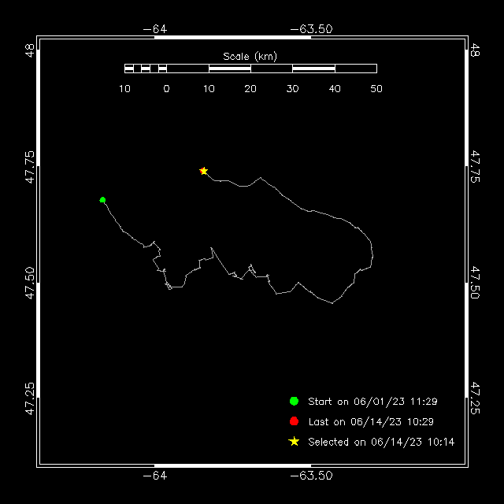
Task: Click the bottom '-63.50' longitude label
Action: pyautogui.click(x=311, y=476)
